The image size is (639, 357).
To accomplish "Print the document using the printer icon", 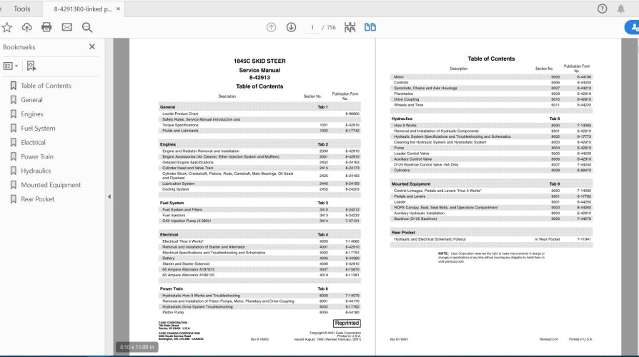I will 46,27.
